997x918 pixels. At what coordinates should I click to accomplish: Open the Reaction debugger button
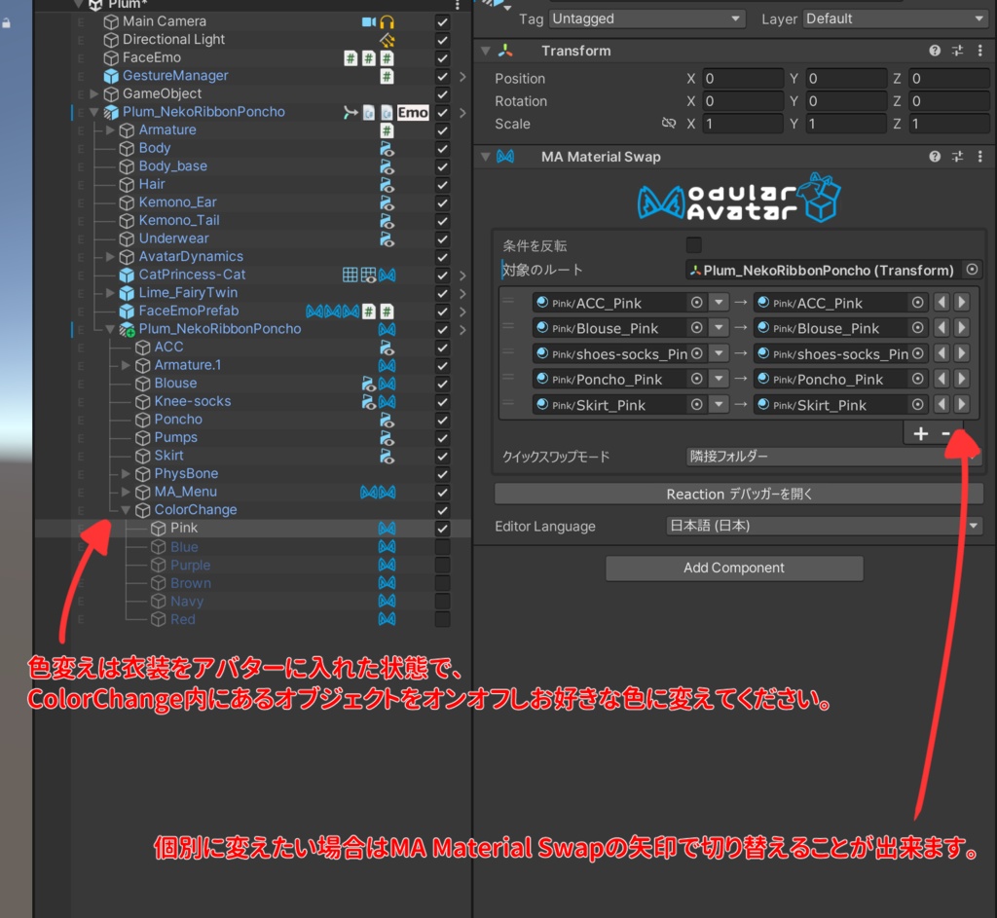738,494
